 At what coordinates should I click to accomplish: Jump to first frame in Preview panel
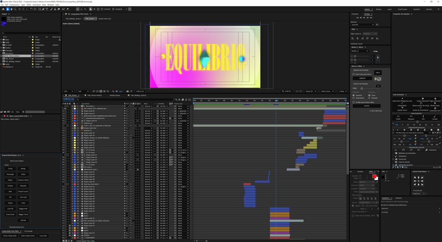pyautogui.click(x=358, y=18)
